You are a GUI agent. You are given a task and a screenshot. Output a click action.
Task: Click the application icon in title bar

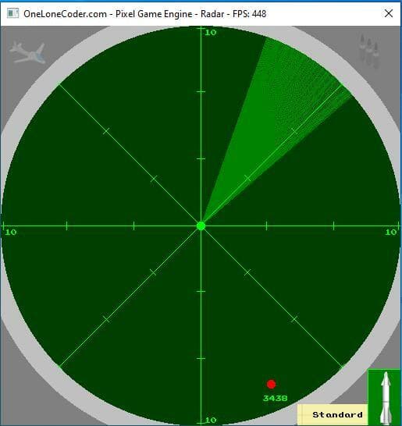pyautogui.click(x=12, y=13)
